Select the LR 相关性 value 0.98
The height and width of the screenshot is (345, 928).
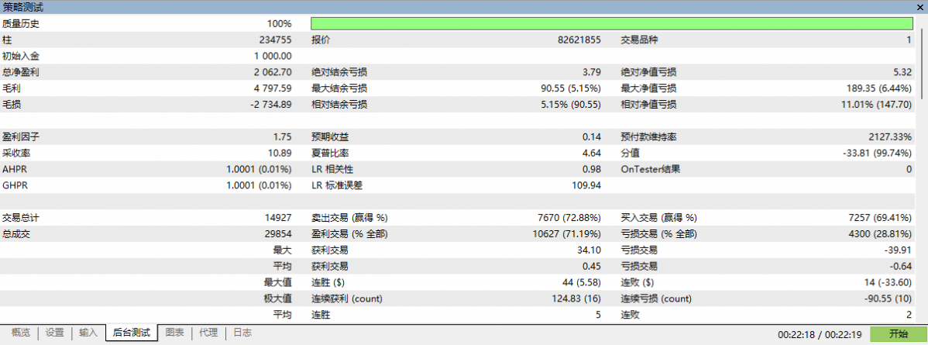point(592,169)
